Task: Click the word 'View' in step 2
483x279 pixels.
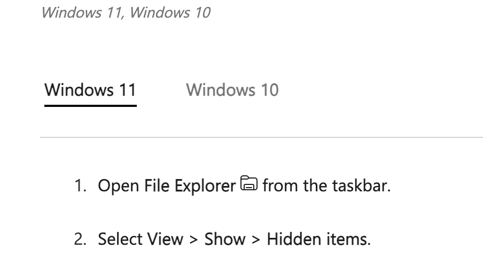Action: [x=165, y=239]
